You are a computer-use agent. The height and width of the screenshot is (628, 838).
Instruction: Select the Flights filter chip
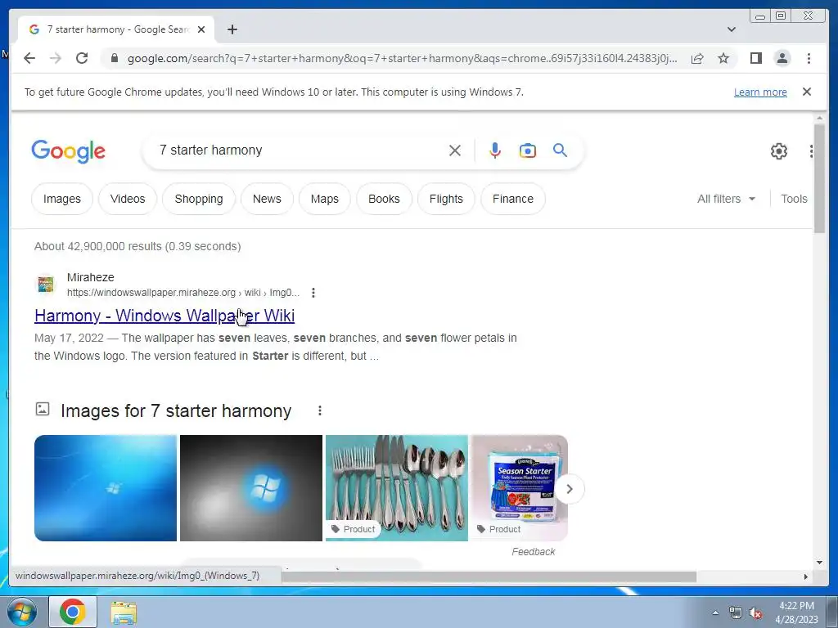(x=446, y=199)
